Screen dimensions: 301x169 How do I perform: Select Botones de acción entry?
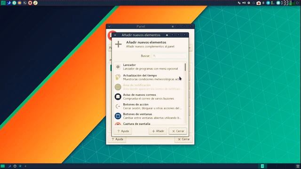click(x=150, y=107)
